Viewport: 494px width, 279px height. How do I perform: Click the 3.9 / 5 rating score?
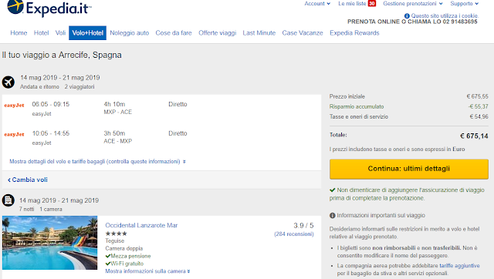[303, 226]
